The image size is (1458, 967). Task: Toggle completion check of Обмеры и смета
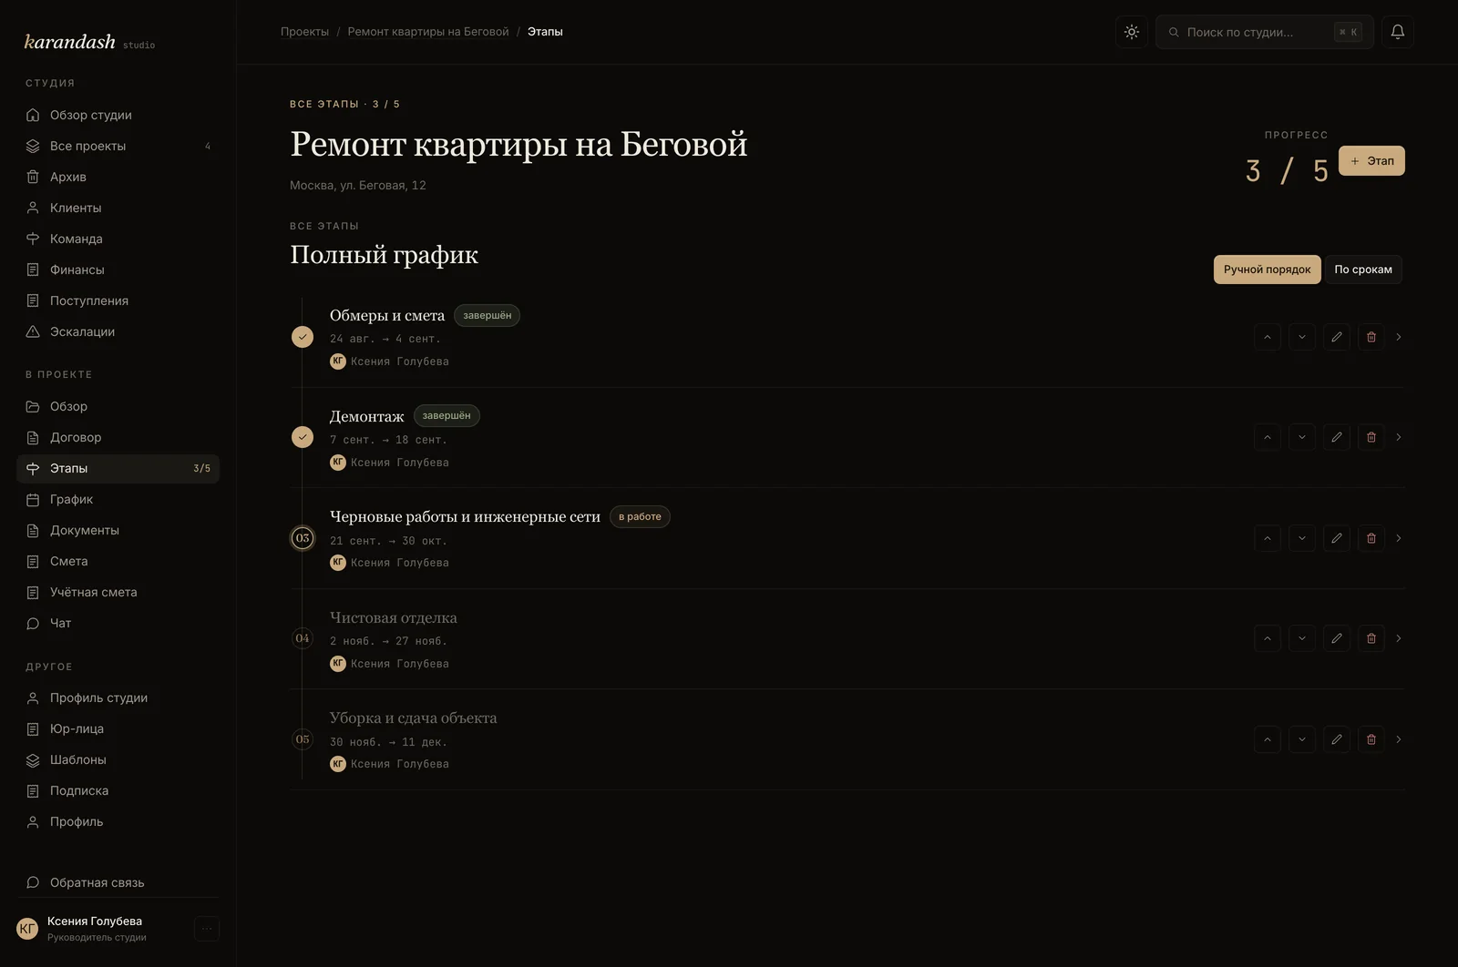(x=303, y=337)
